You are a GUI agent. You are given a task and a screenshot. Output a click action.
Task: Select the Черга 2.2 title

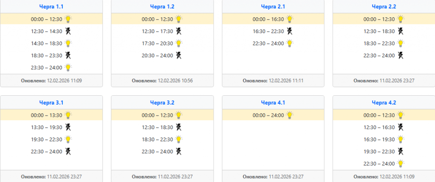384,6
